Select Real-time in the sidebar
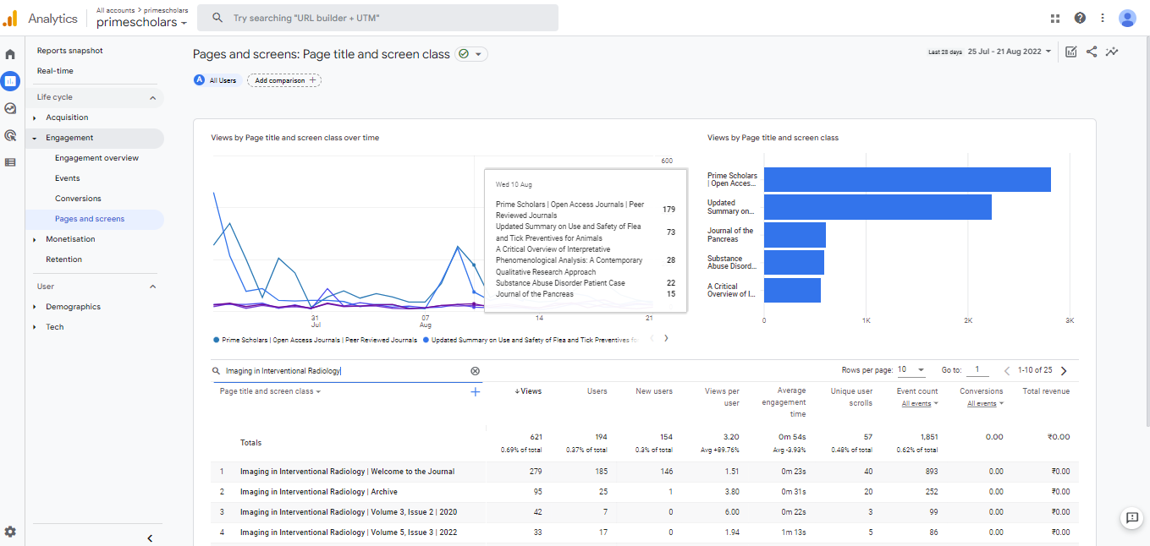Viewport: 1150px width, 546px height. [x=55, y=71]
